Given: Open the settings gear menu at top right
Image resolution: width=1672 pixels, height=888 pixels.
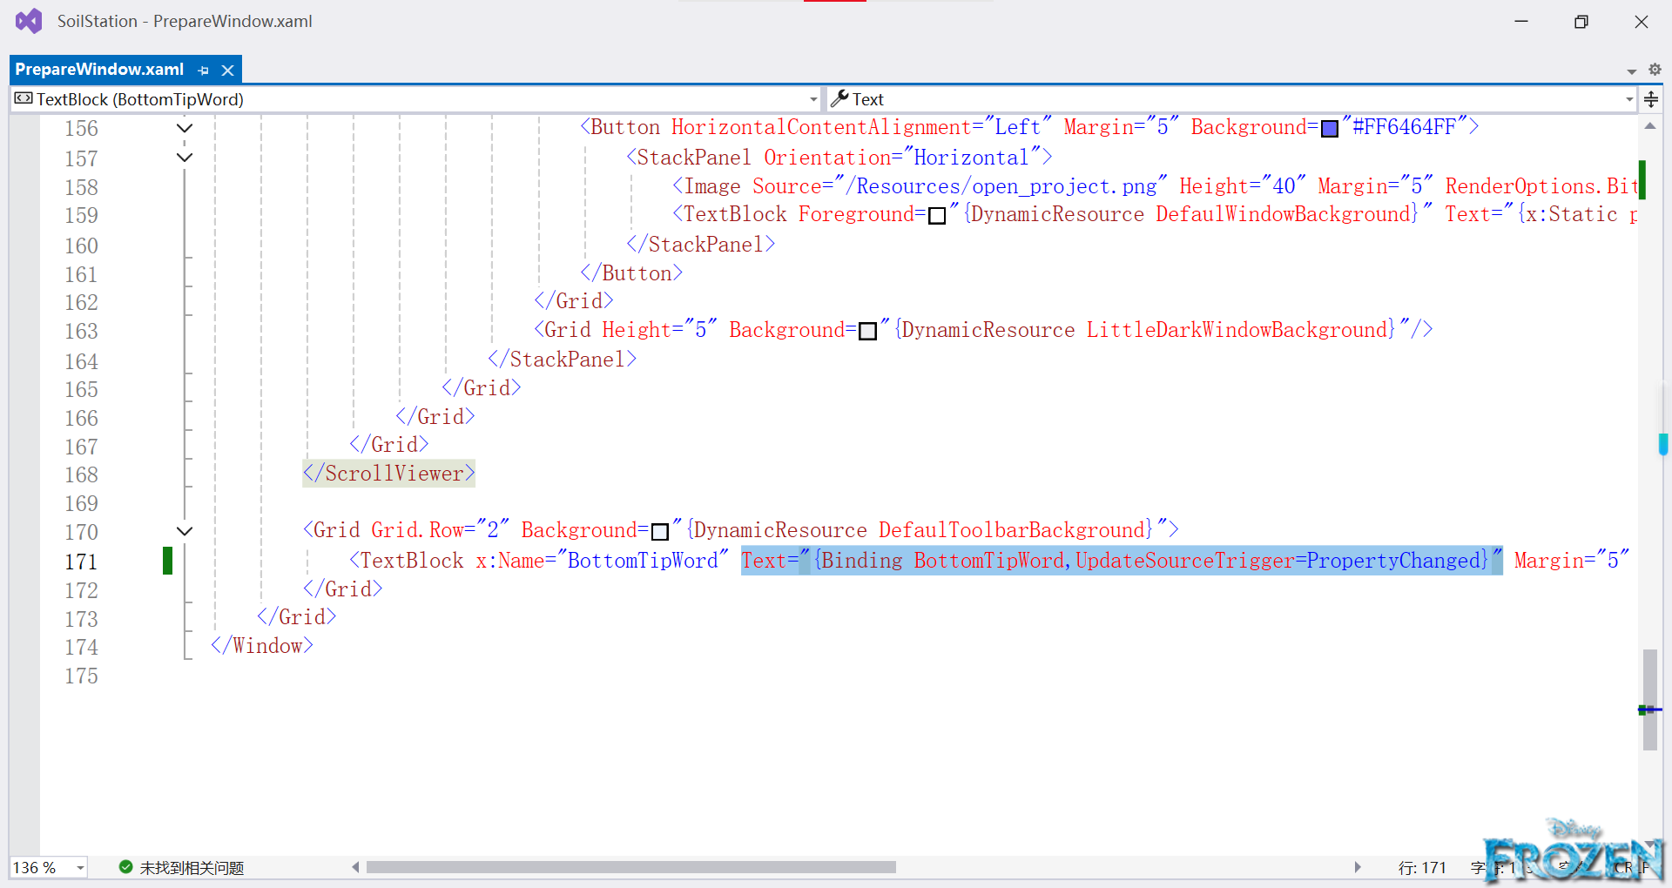Looking at the screenshot, I should [x=1655, y=70].
